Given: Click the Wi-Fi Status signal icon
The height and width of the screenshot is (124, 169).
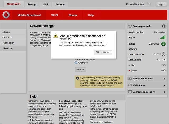Looking at the screenshot, I should 130,85.
